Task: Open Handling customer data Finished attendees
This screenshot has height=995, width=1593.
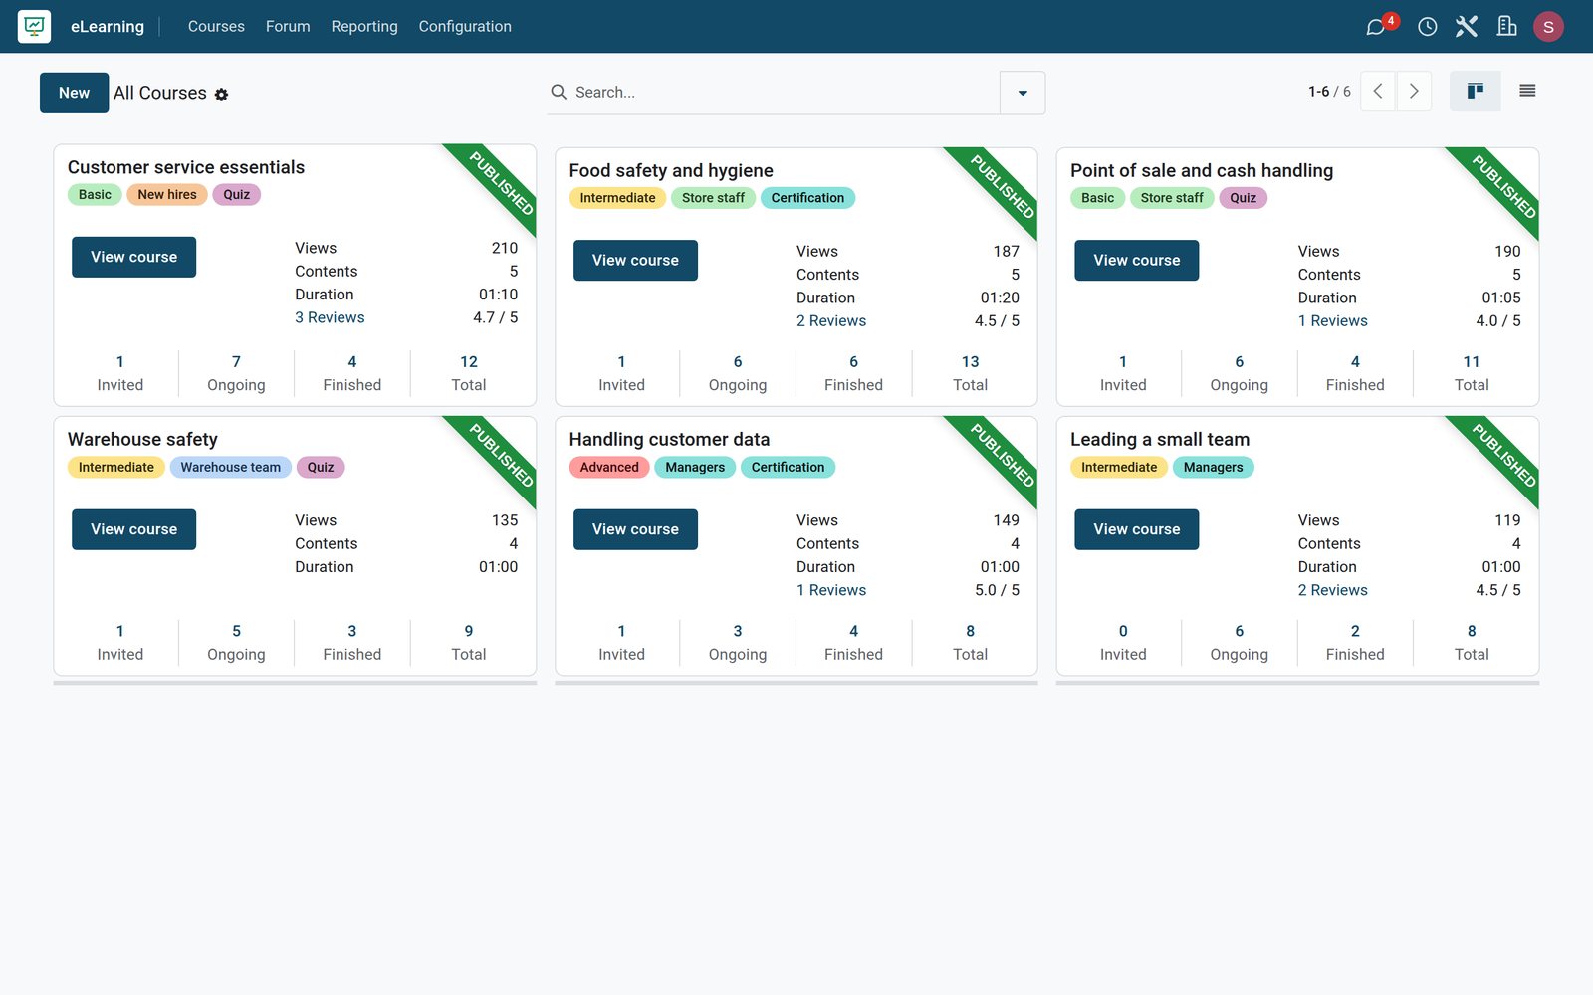Action: coord(853,643)
